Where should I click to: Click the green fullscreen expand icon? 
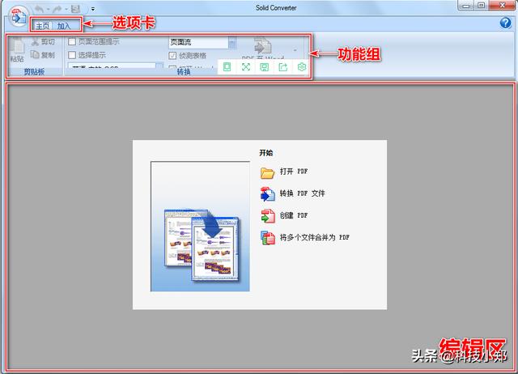246,67
